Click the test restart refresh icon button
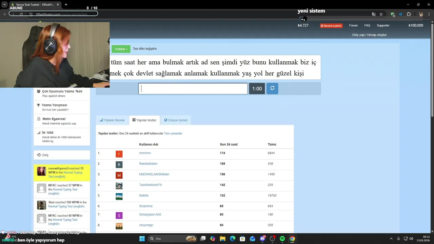Viewport: 434px width, 244px height. 272,88
